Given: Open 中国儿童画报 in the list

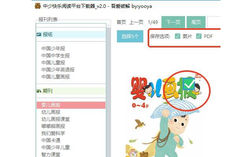Looking at the screenshot, I should [56, 77].
